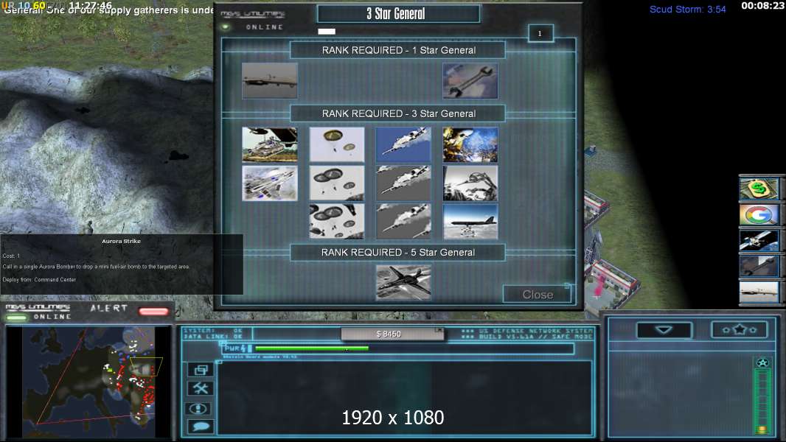The height and width of the screenshot is (442, 786).
Task: Close the generals powers window
Action: 538,295
